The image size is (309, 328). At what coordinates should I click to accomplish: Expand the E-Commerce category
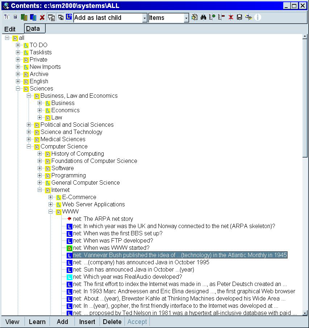point(51,197)
